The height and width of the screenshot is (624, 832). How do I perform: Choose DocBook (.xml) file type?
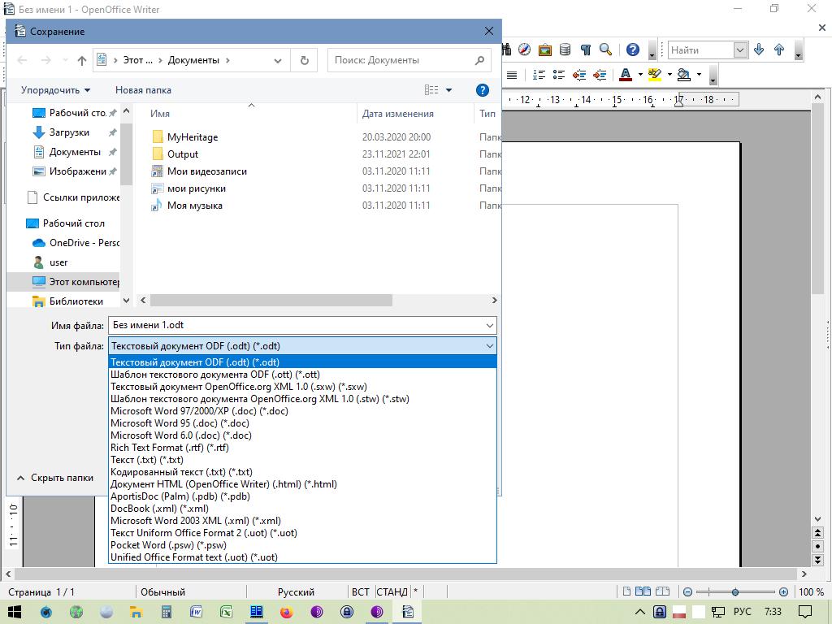coord(302,509)
